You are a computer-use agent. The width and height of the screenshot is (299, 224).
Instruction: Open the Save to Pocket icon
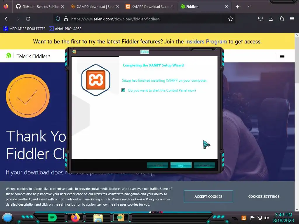pyautogui.click(x=260, y=19)
